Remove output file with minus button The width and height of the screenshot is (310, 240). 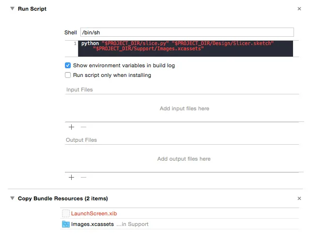83,177
